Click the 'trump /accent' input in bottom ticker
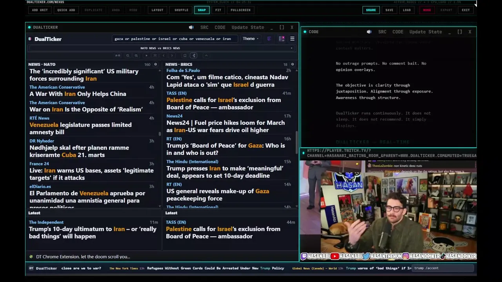 443,268
